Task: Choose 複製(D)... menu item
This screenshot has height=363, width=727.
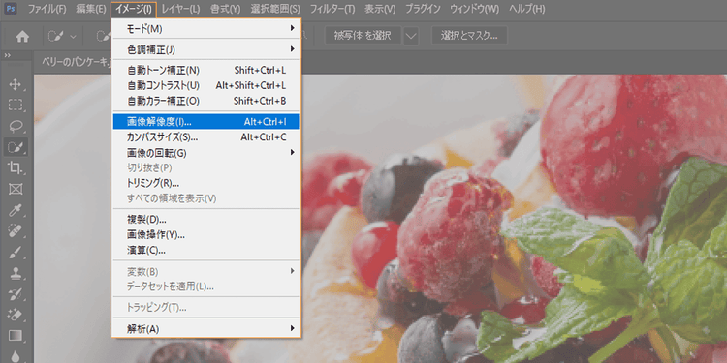Action: [206, 219]
